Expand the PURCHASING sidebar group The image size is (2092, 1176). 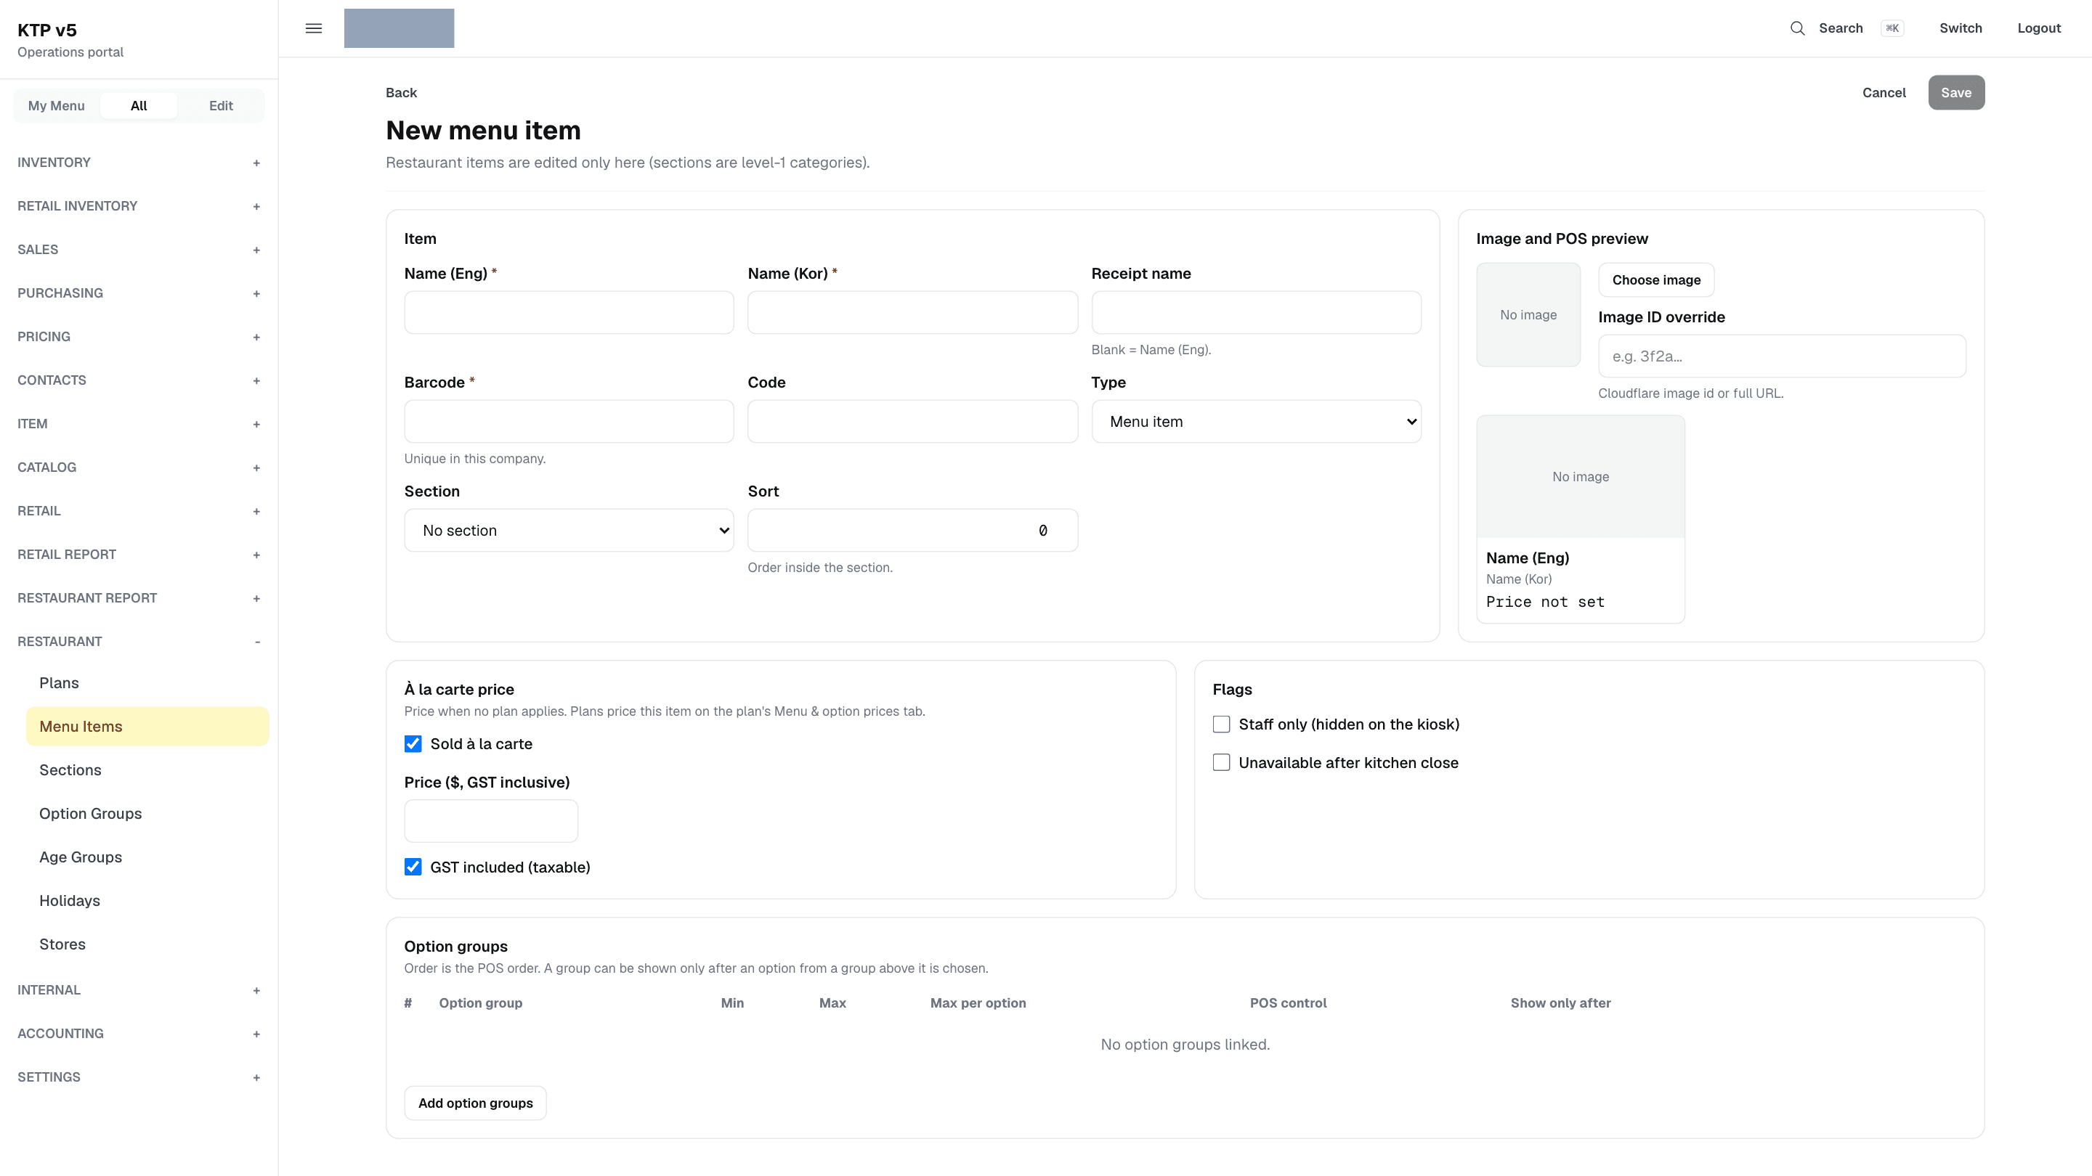139,293
